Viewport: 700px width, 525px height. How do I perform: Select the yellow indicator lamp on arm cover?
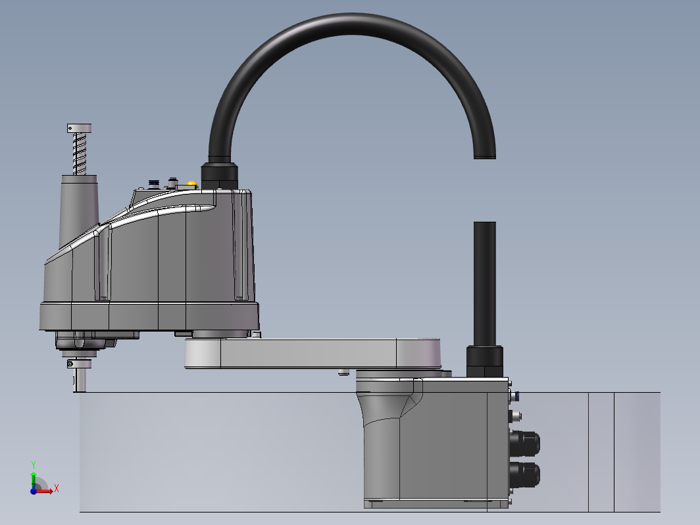(x=191, y=184)
